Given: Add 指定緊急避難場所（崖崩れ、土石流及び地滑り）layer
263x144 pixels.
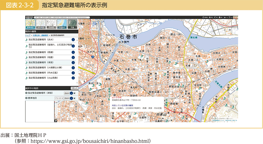Looking at the screenshot, I should 50,46.
